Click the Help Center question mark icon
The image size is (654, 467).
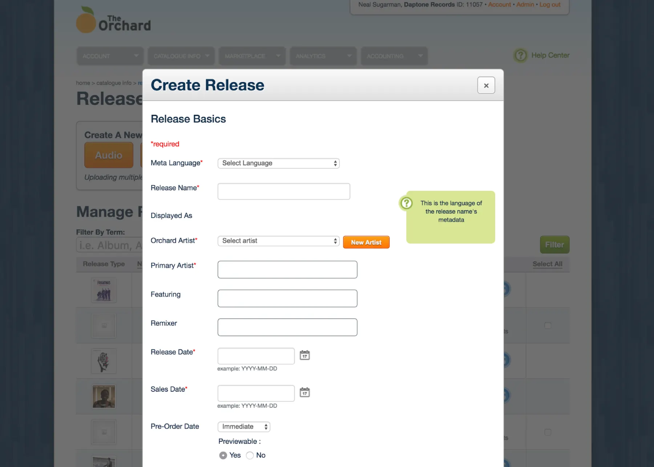point(520,56)
